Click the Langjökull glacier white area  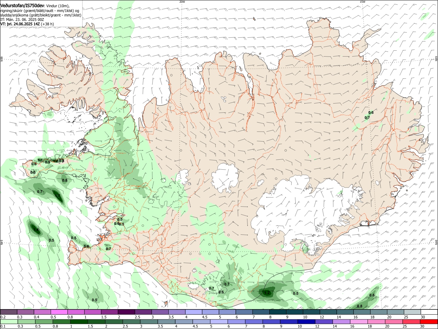[x=183, y=177]
